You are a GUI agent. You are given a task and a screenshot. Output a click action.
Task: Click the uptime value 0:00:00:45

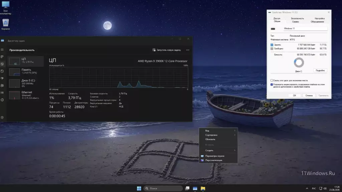[x=57, y=116]
